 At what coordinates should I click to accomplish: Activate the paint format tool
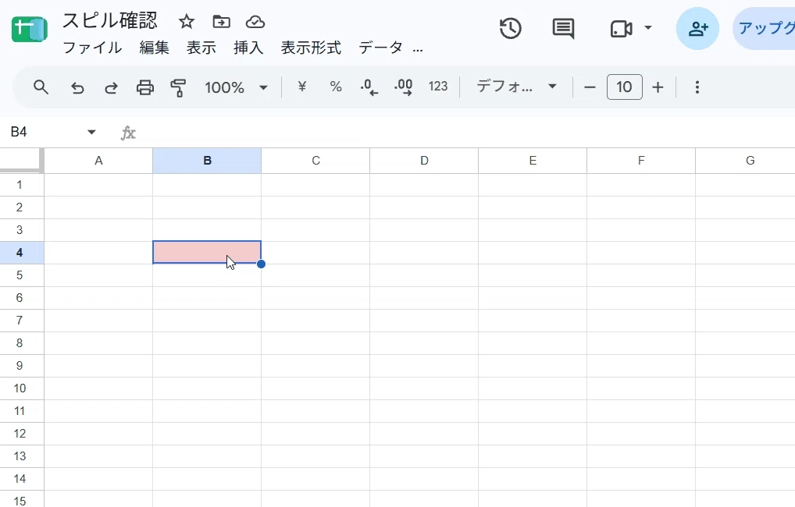178,87
